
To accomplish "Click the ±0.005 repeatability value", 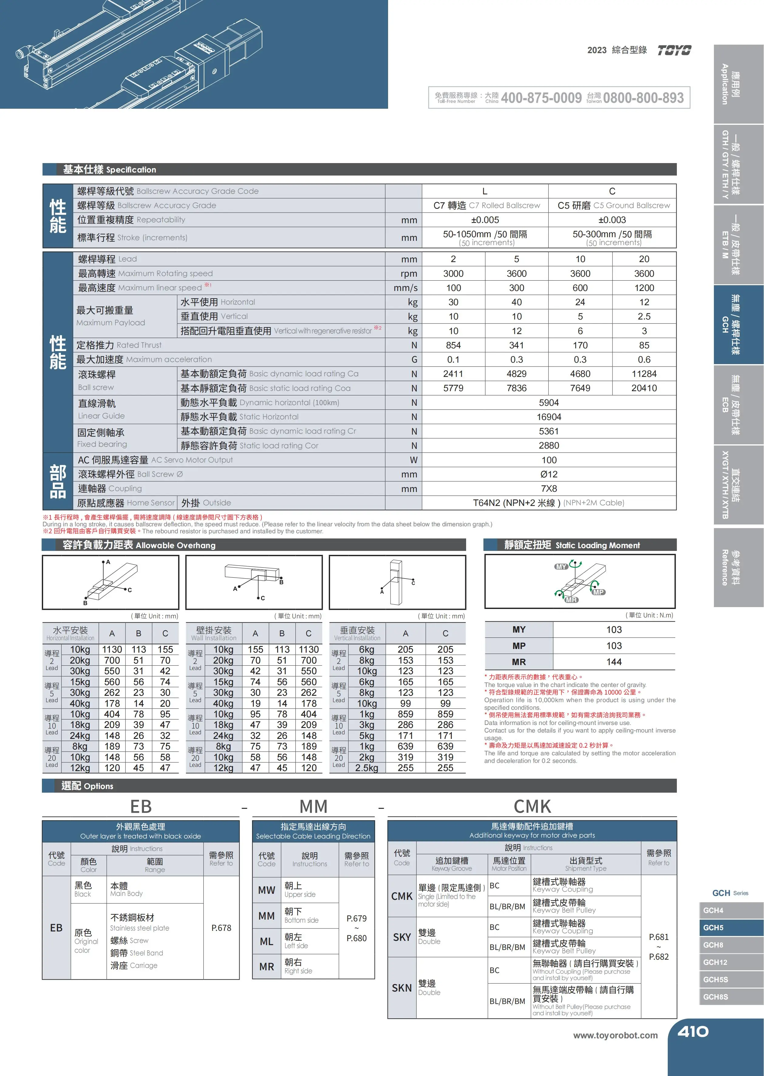I will click(x=486, y=220).
